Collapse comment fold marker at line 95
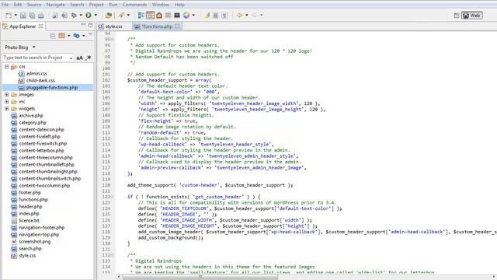 click(113, 40)
